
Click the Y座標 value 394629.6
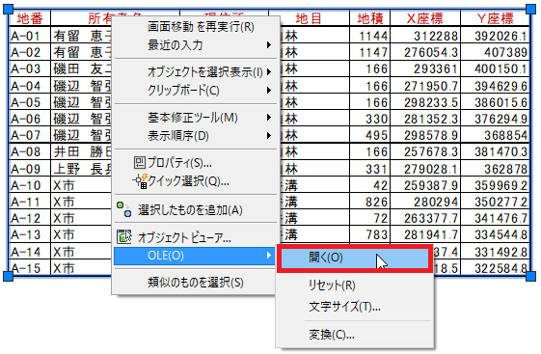(x=500, y=86)
